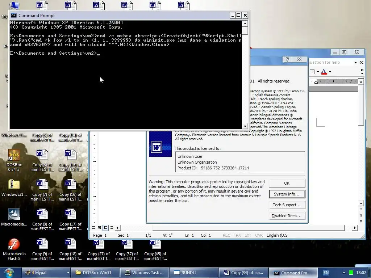Toggle TRK track changes in status bar
The image size is (371, 278).
tap(237, 235)
